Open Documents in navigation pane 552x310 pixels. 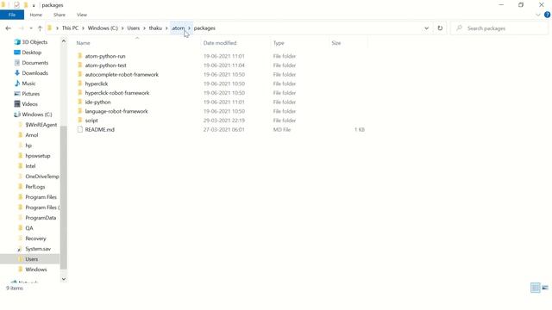(x=34, y=63)
